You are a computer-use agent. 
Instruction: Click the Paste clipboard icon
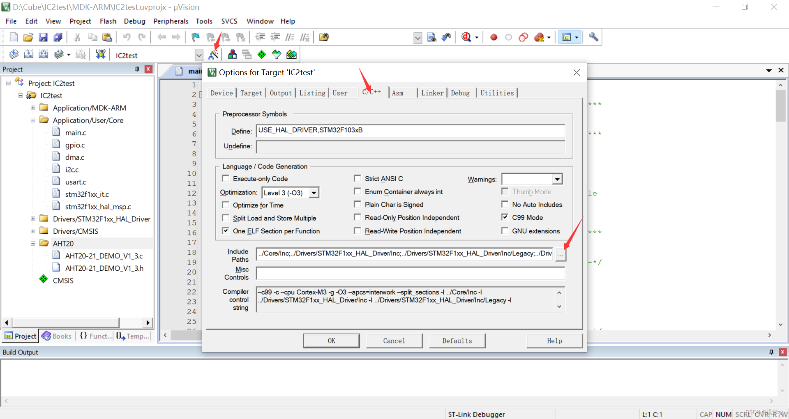click(x=107, y=37)
